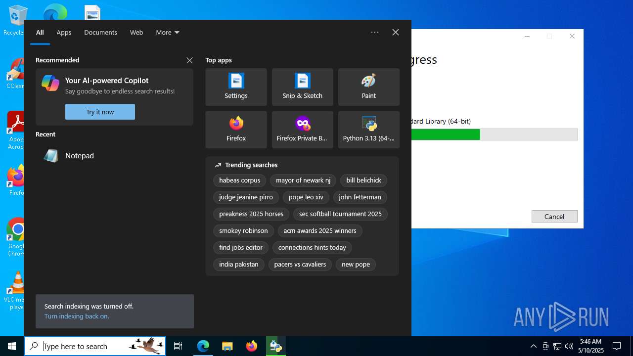Screen dimensions: 633x356
Task: Open Microsoft Edge from taskbar
Action: (203, 346)
